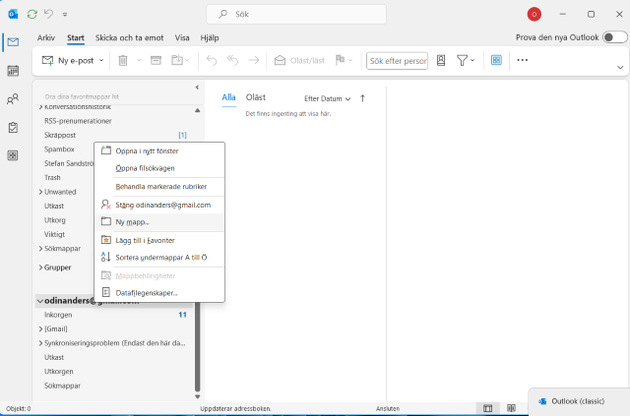Open the ribbon overflow three dots
This screenshot has width=630, height=416.
(523, 60)
